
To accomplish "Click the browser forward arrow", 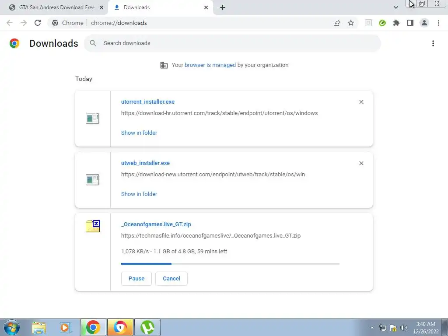I will tap(24, 23).
